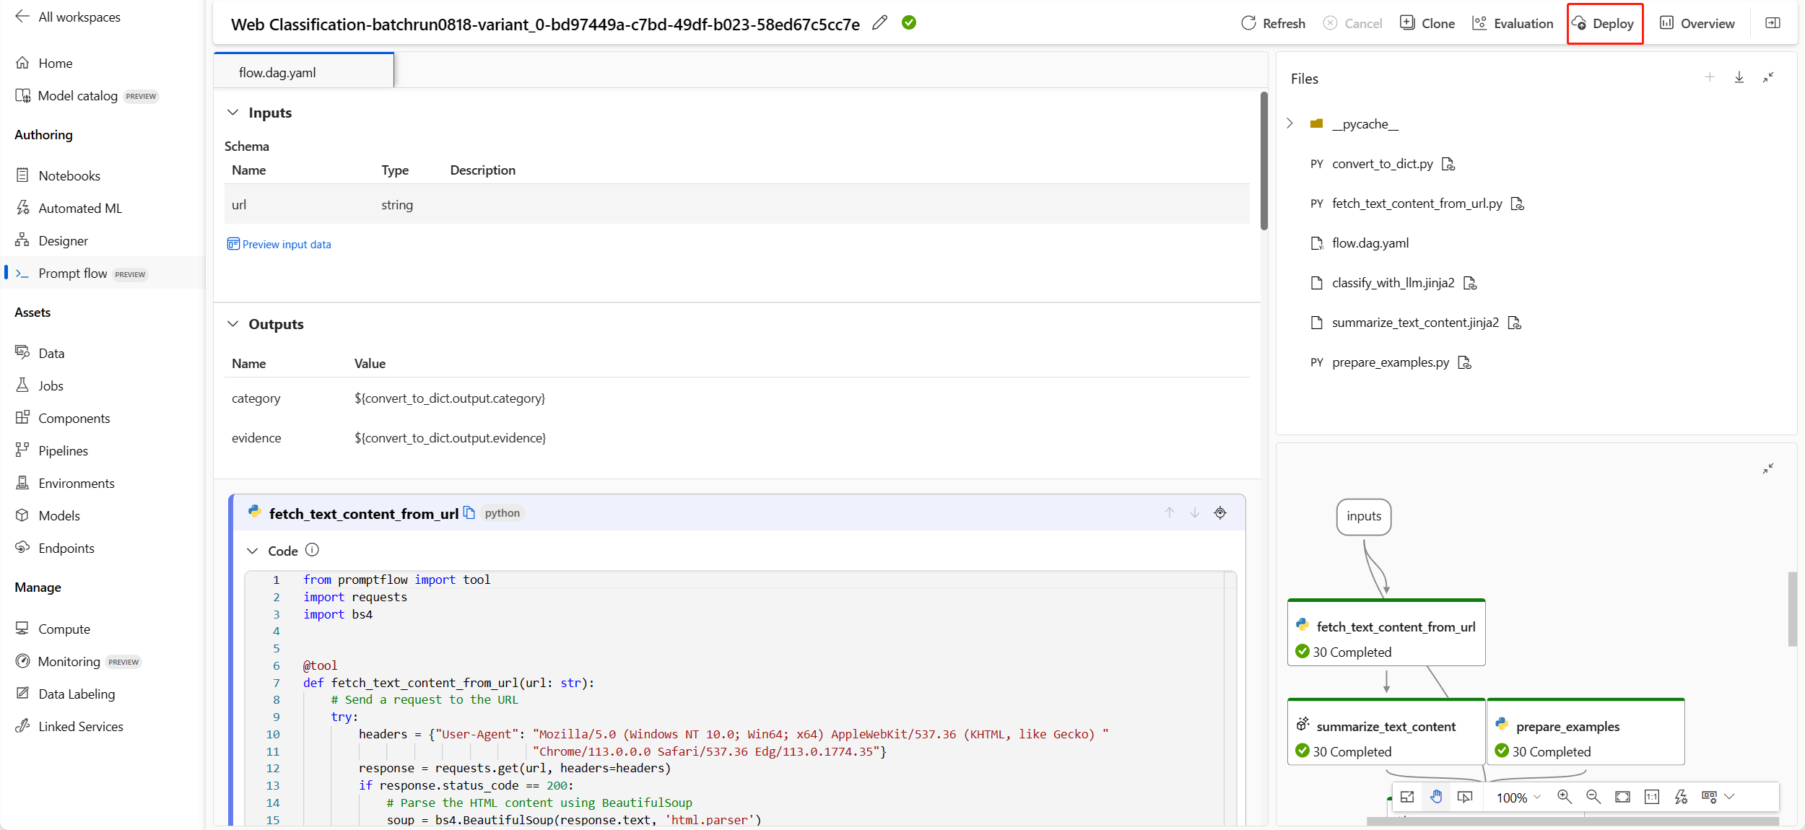Switch graph to select pointer mode

coord(1465,797)
